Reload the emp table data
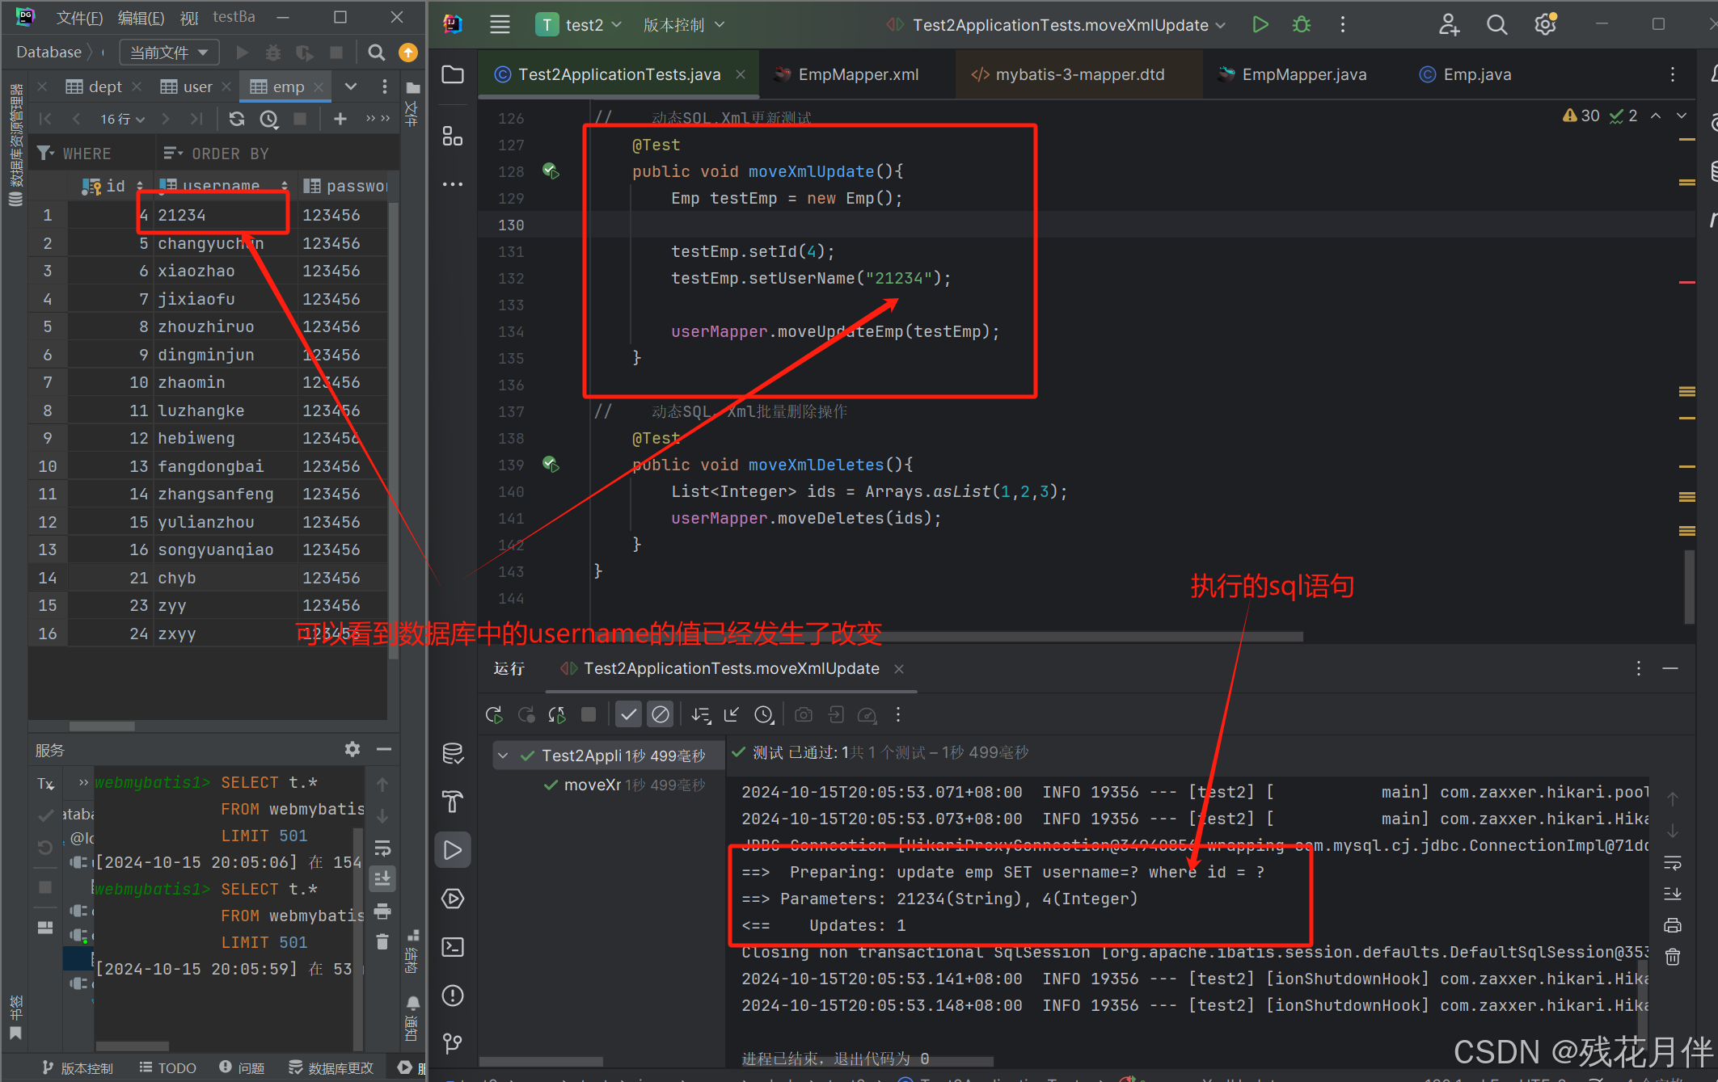 pos(236,120)
